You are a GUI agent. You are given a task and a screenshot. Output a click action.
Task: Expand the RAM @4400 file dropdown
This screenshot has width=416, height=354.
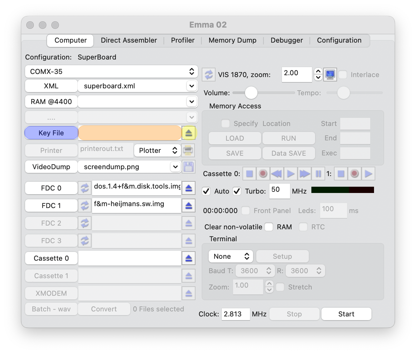(x=192, y=102)
